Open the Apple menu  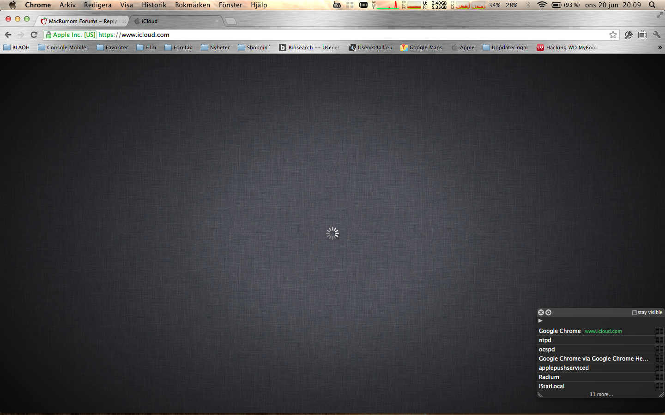coord(12,5)
